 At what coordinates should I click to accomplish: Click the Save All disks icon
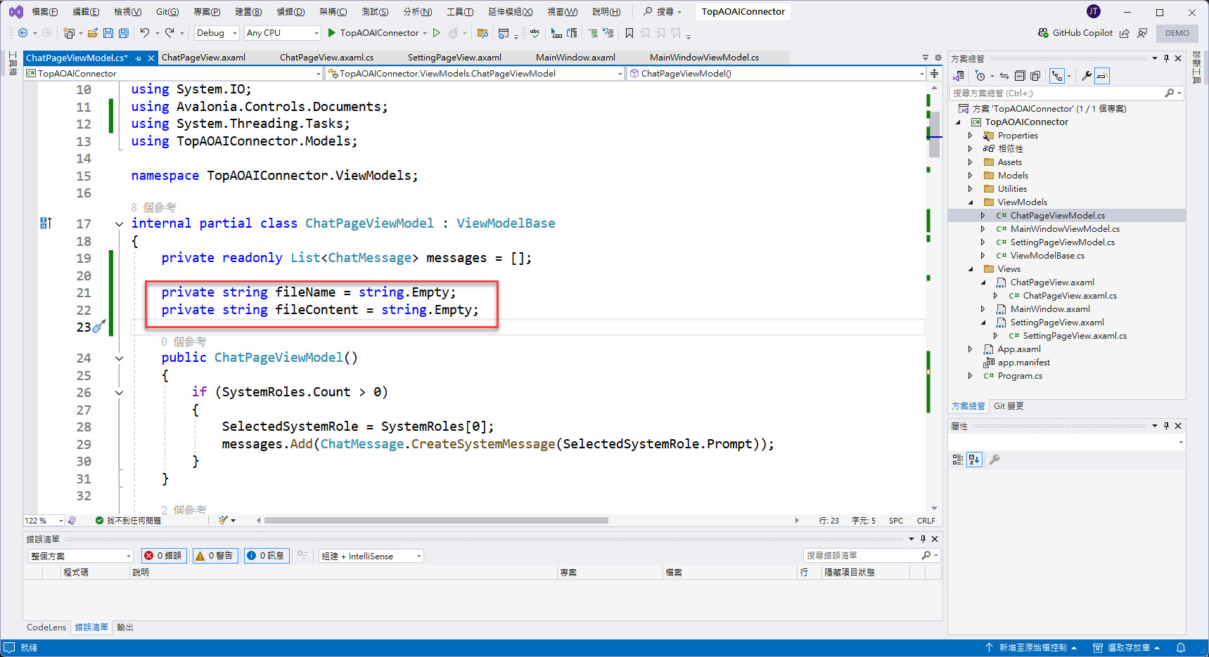tap(124, 33)
